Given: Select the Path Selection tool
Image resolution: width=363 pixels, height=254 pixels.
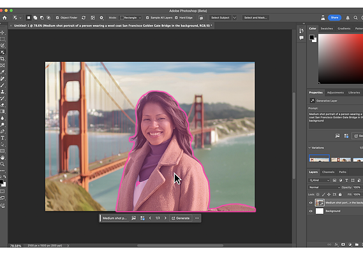Looking at the screenshot, I should [x=3, y=145].
